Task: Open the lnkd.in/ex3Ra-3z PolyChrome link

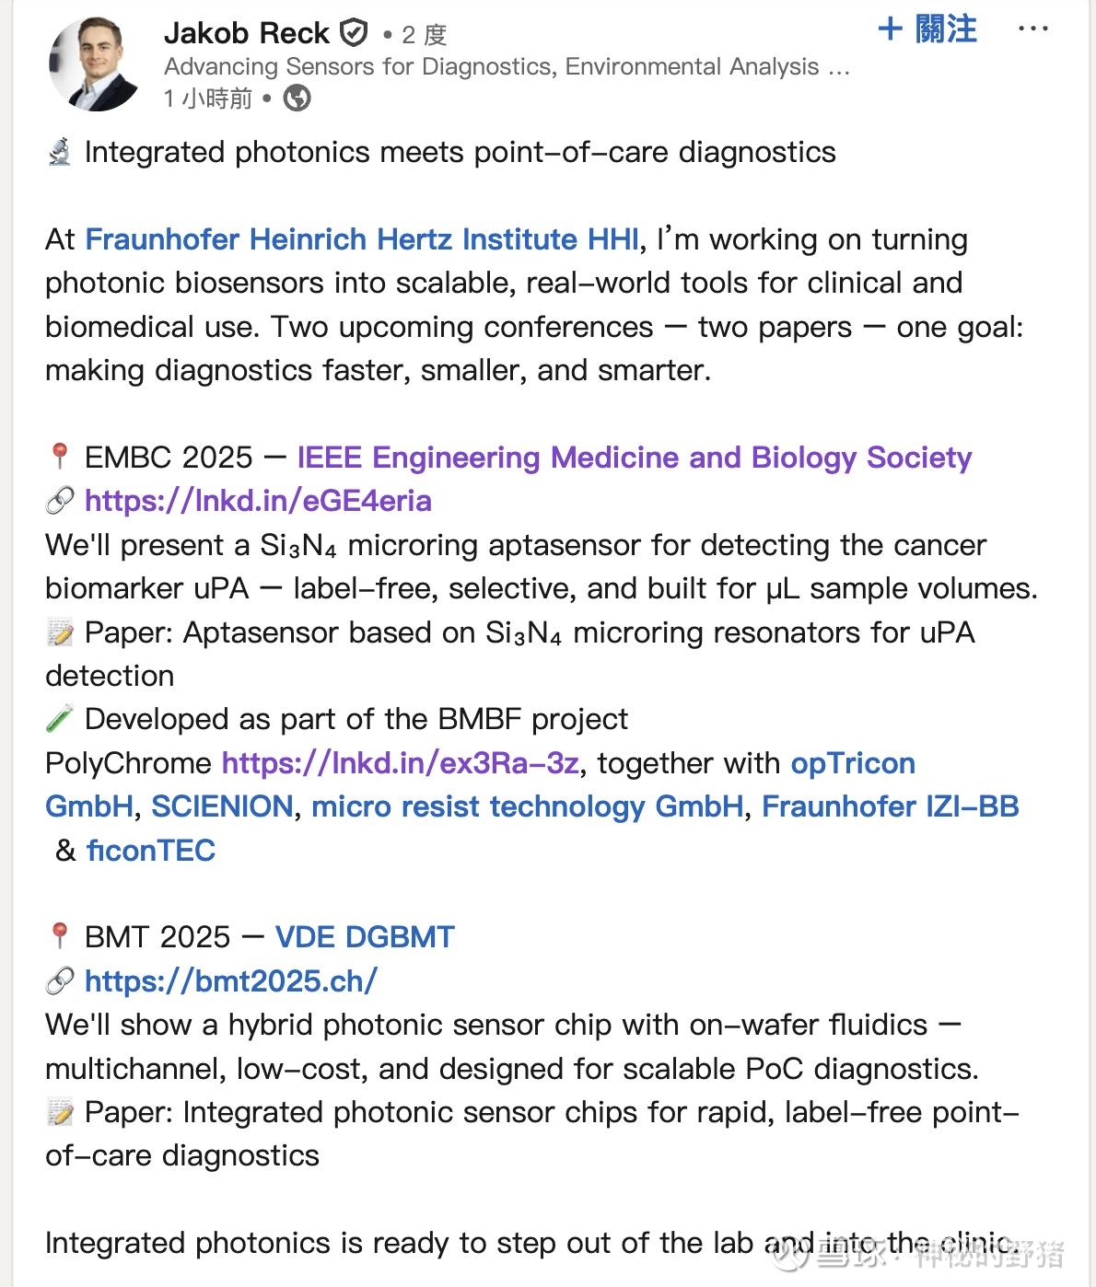Action: coord(401,763)
